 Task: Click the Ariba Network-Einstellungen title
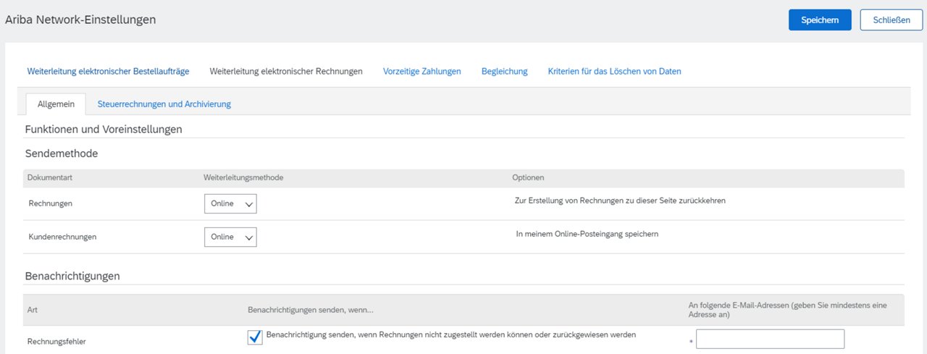coord(80,20)
